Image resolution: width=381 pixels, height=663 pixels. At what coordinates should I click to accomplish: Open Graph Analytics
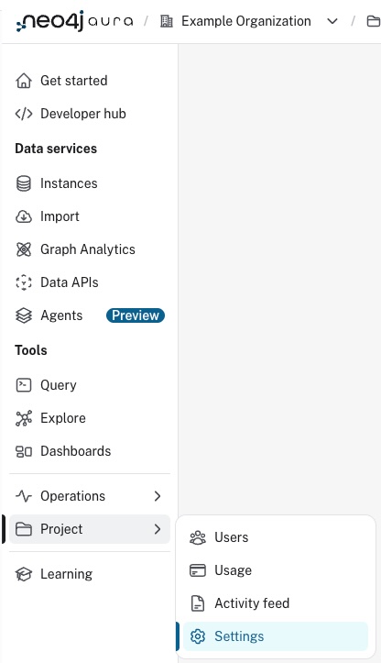pos(90,249)
